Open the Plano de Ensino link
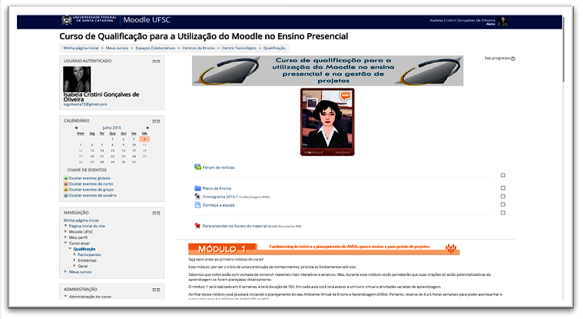583x319 pixels. (x=217, y=188)
